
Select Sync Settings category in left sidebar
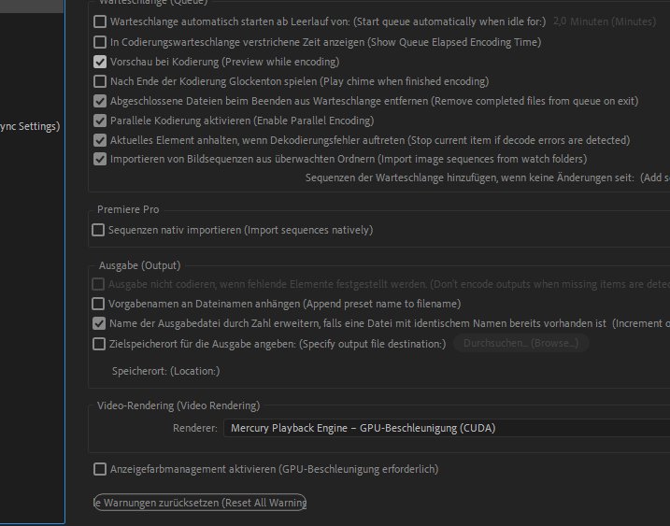pyautogui.click(x=31, y=127)
